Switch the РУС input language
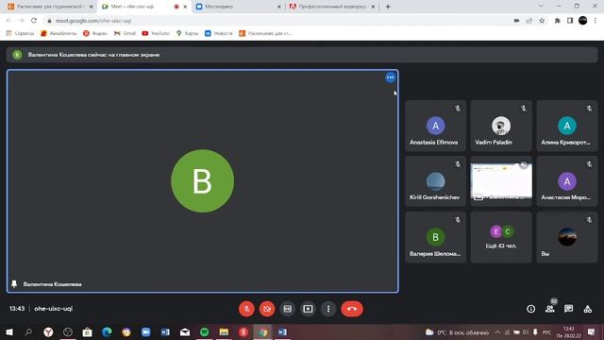 pos(546,331)
